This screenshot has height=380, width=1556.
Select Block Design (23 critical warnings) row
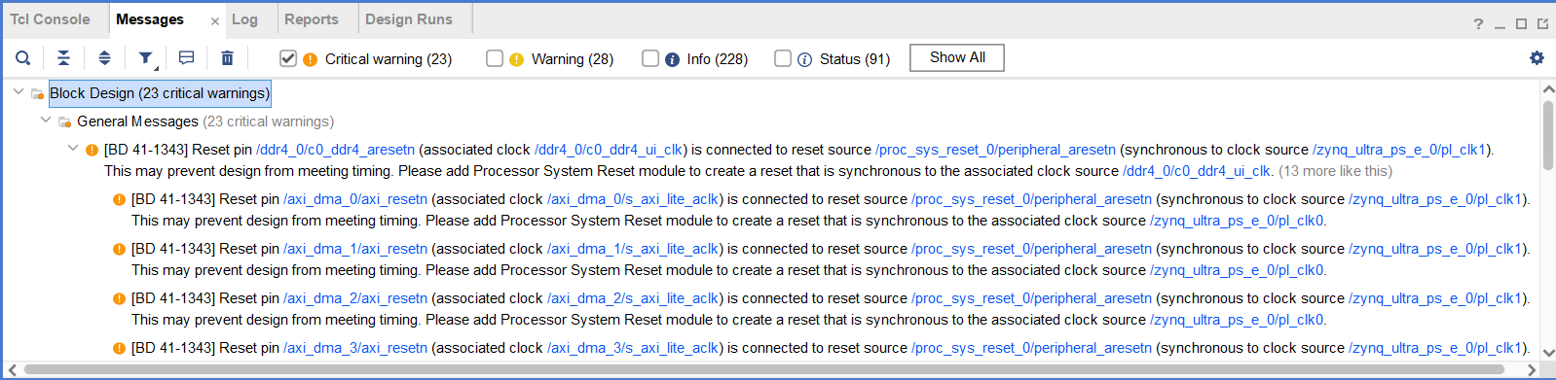pos(160,93)
